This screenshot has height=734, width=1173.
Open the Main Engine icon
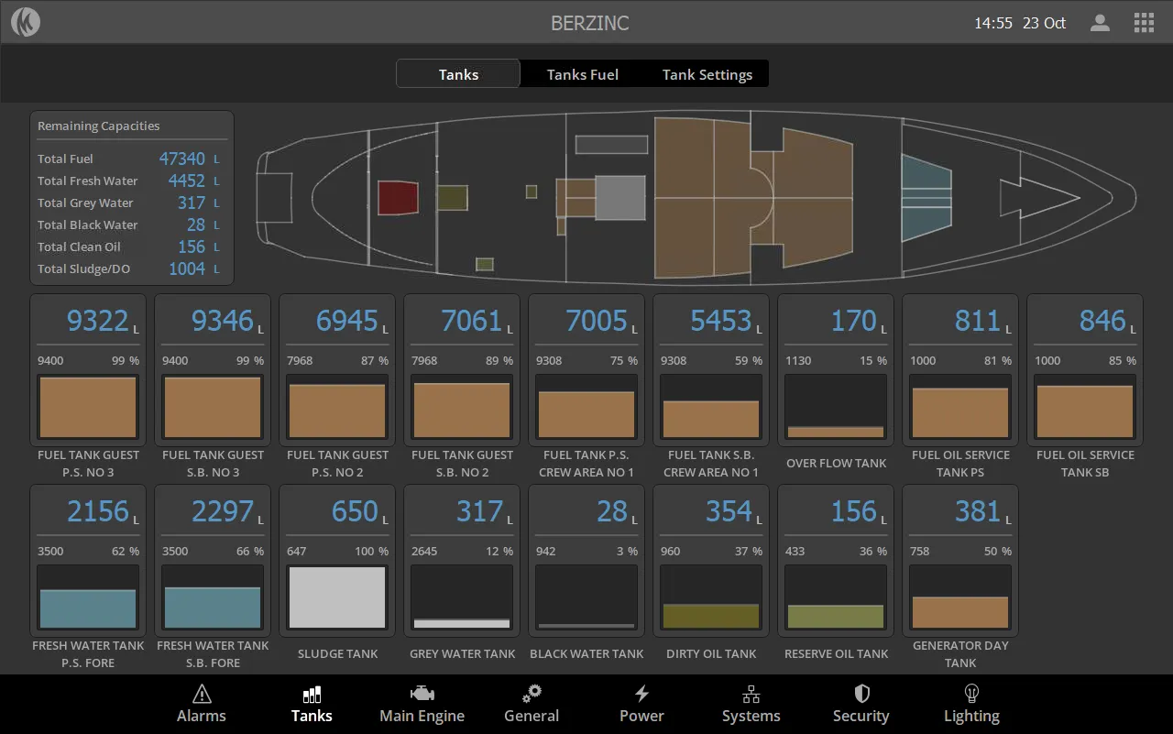(422, 694)
